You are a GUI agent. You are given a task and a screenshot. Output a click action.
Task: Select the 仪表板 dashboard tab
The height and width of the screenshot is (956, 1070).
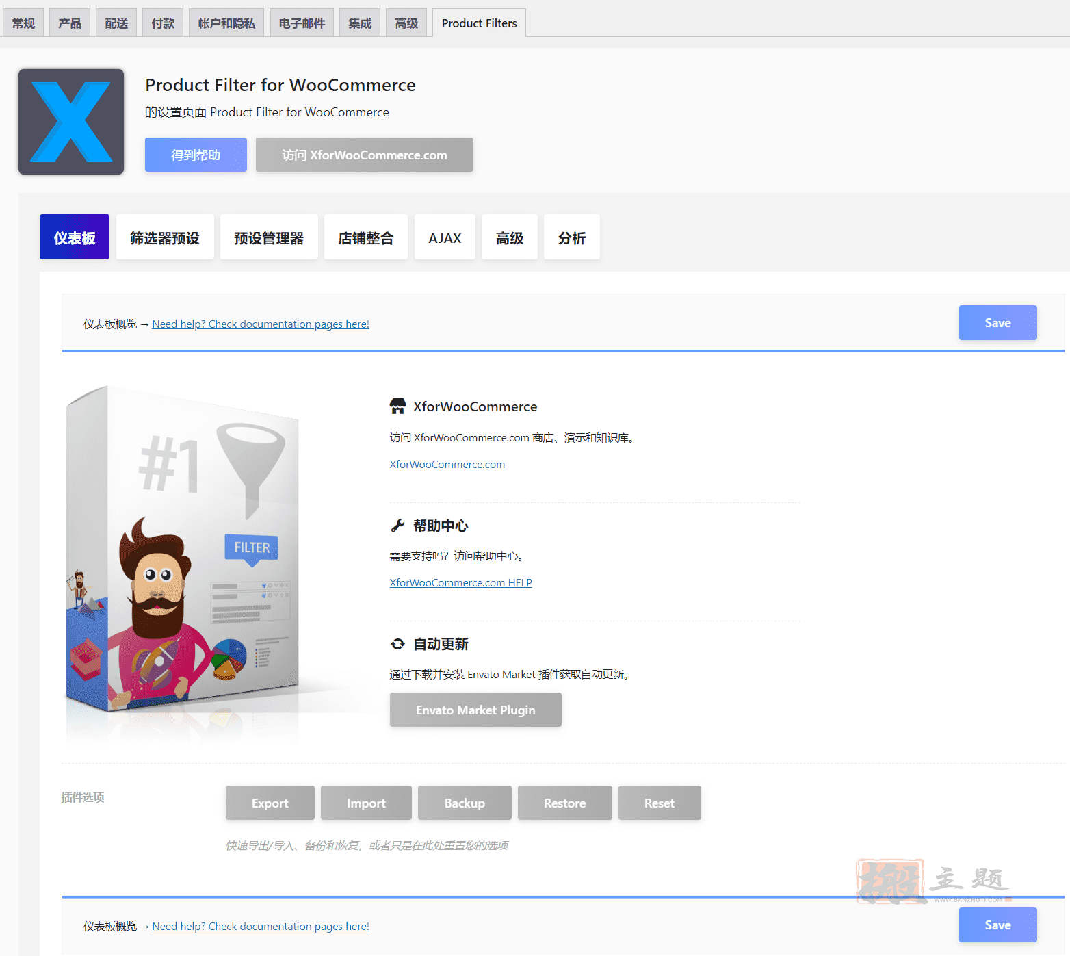[75, 237]
